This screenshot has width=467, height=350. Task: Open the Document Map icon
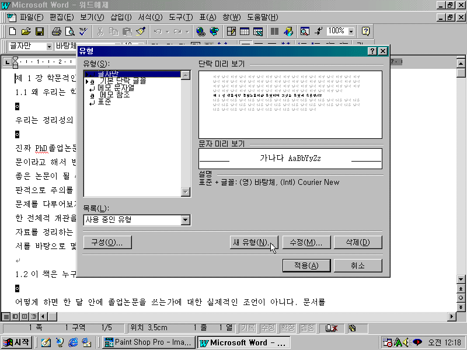(x=305, y=32)
